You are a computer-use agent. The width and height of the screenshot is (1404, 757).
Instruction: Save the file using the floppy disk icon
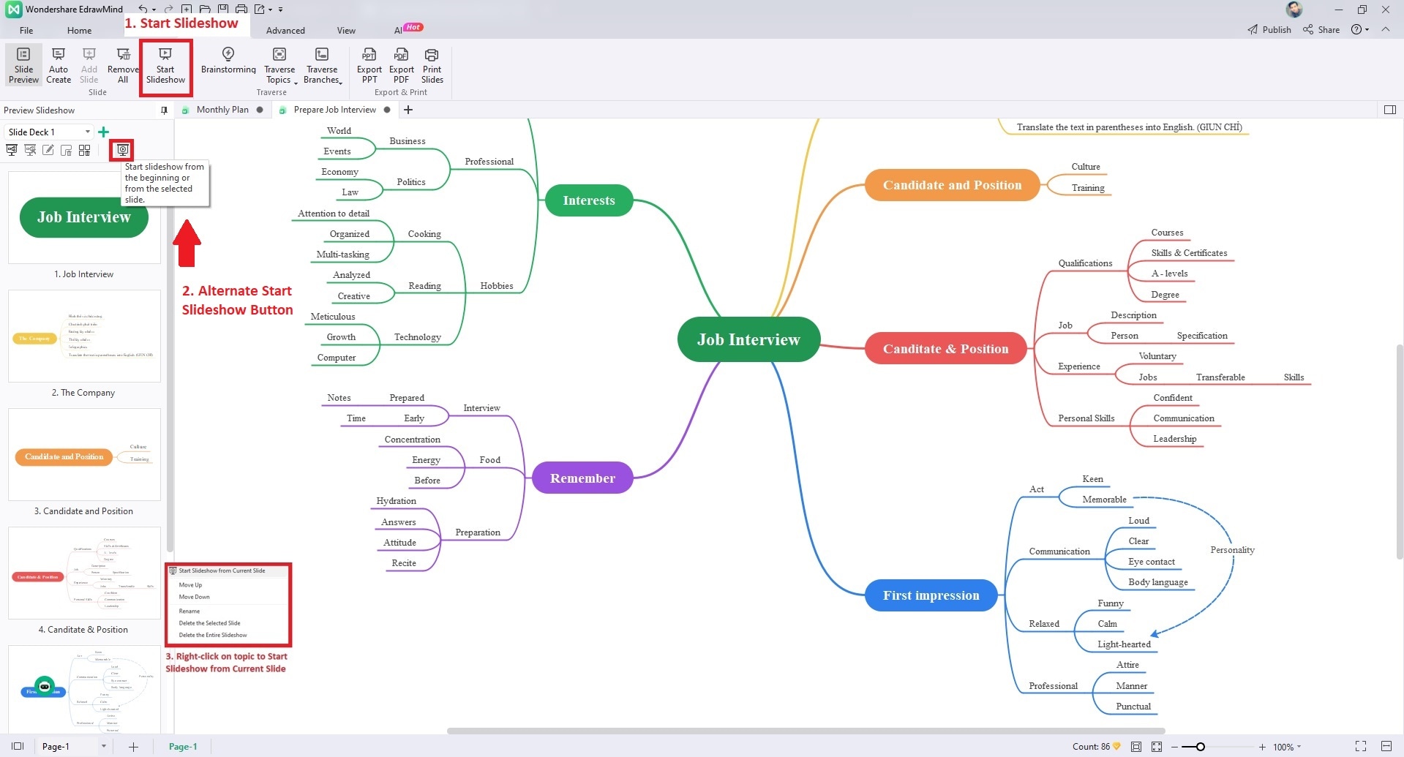(x=222, y=10)
